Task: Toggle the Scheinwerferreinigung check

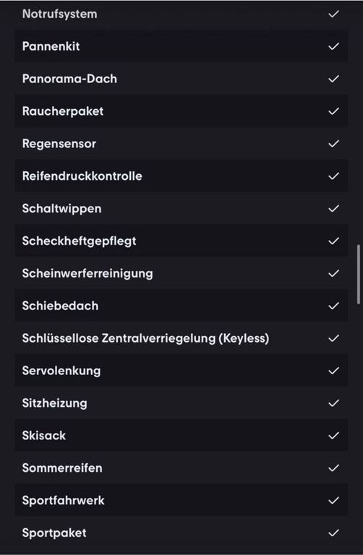Action: tap(333, 274)
